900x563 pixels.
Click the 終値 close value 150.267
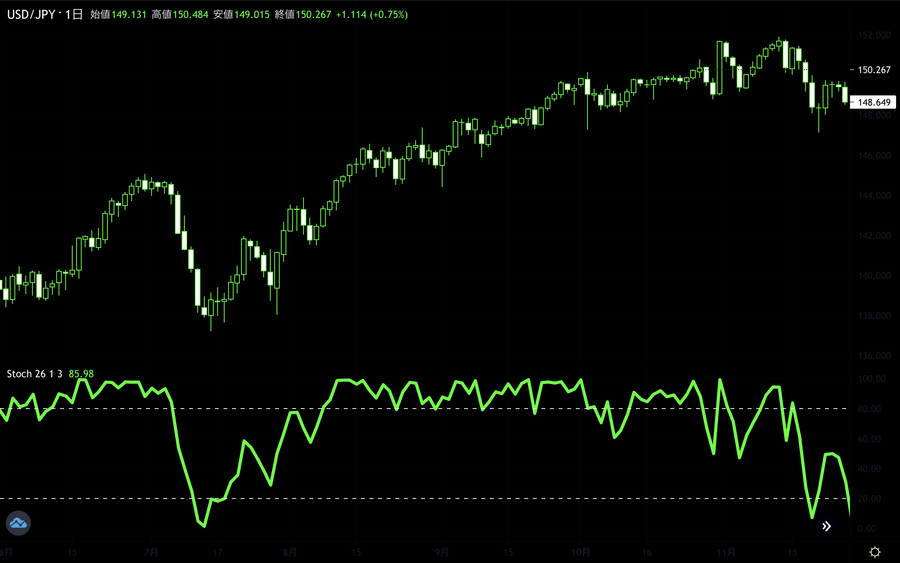[313, 14]
